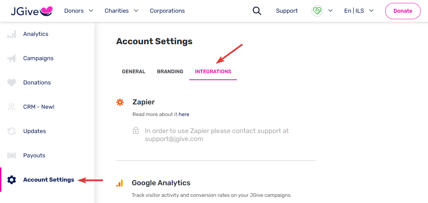Open the Zapier "here" link
The image size is (428, 203).
(x=184, y=114)
